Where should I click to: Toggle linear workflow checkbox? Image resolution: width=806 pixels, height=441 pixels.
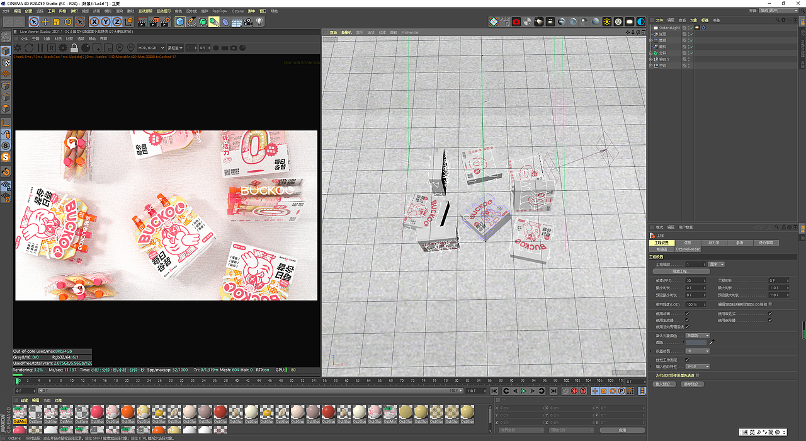point(687,360)
